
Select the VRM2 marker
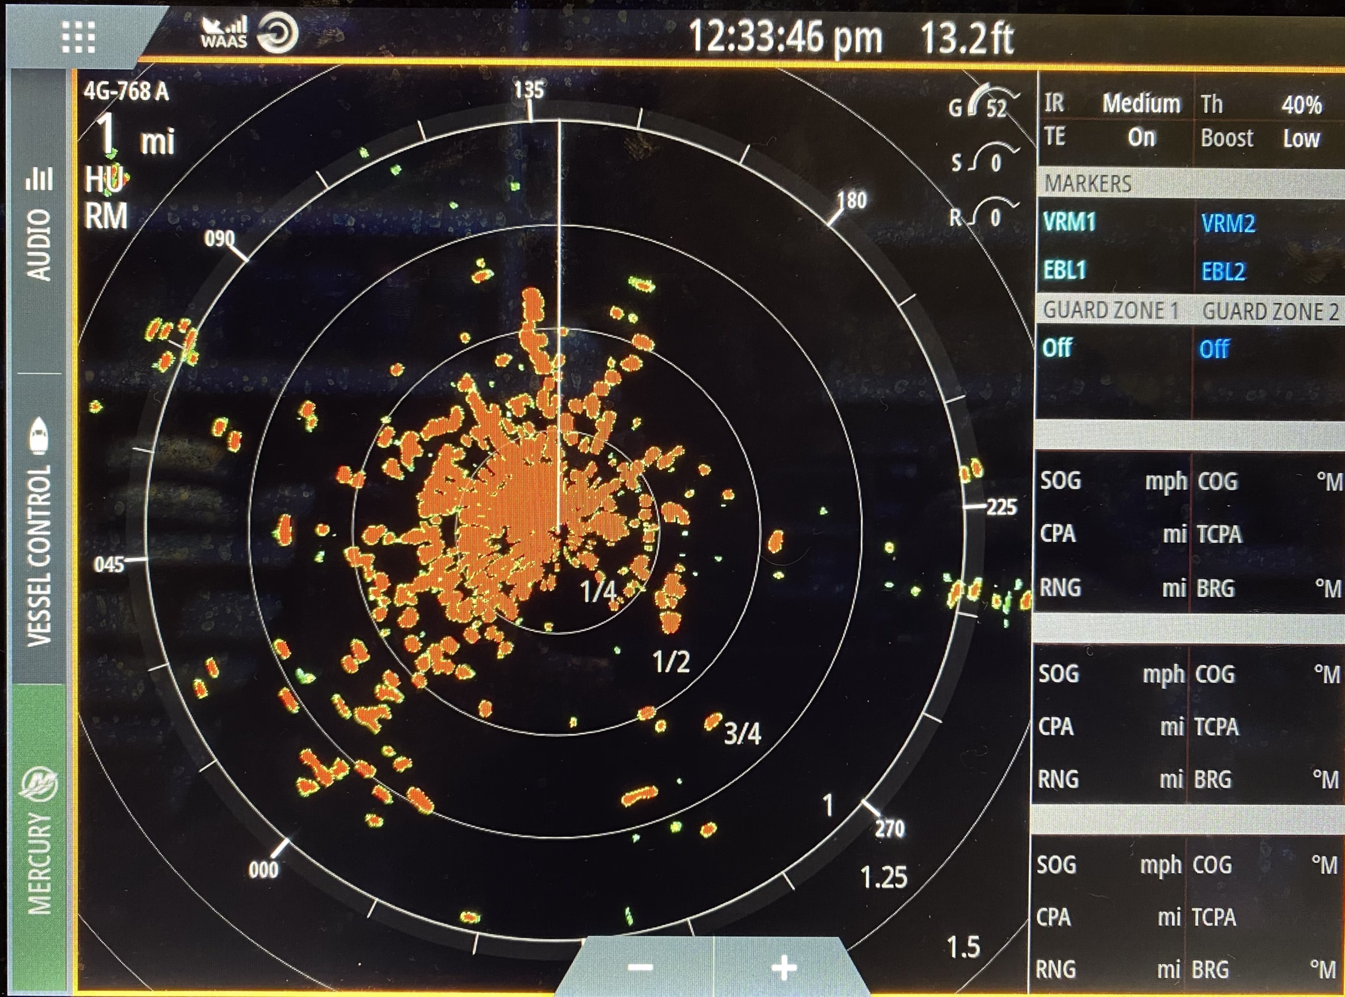tap(1228, 224)
